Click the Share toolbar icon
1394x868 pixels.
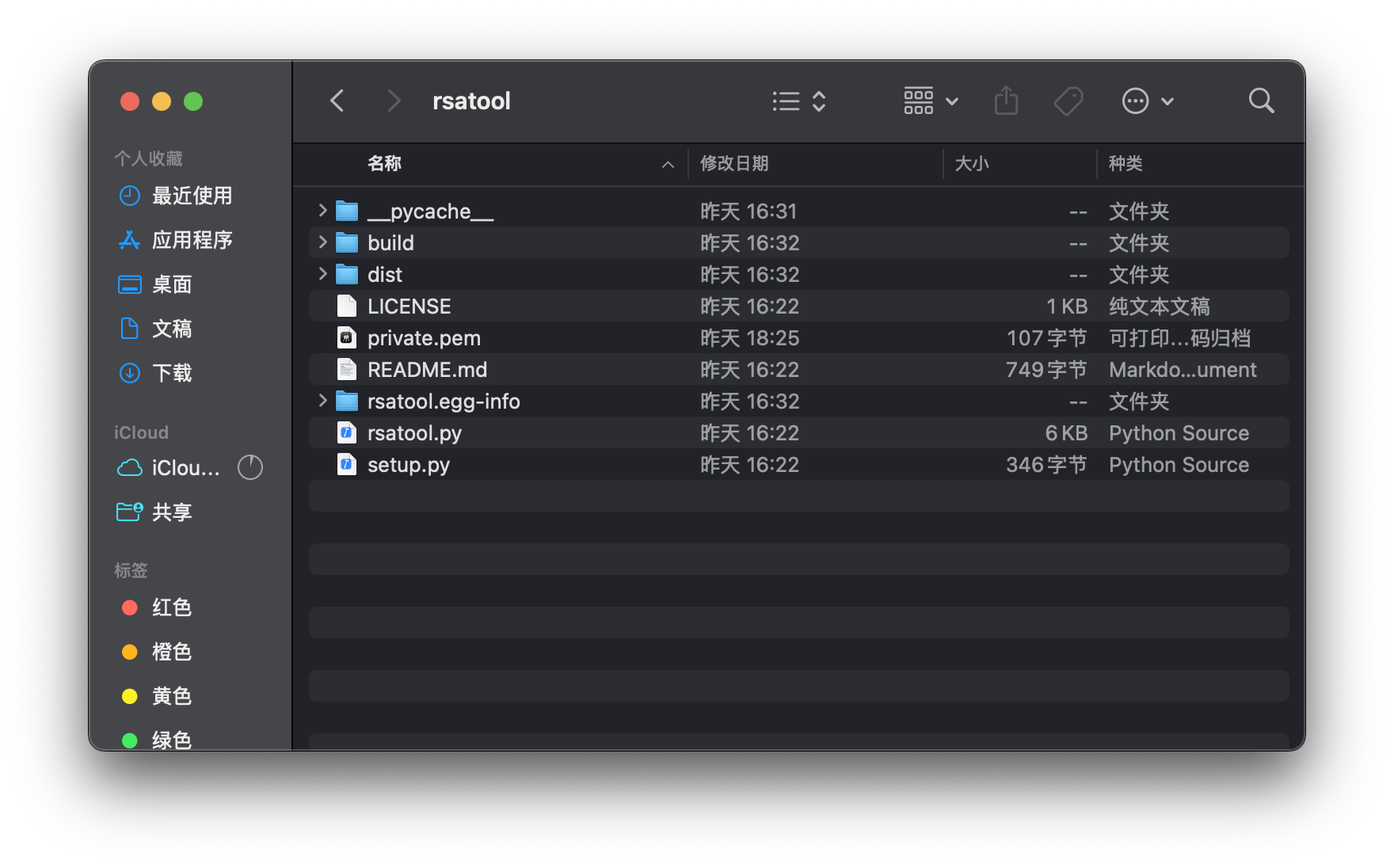click(x=1006, y=101)
